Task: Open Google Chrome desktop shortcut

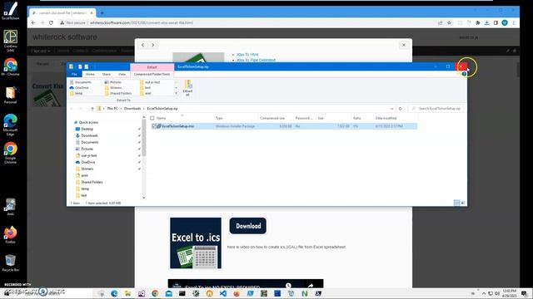Action: [x=11, y=153]
